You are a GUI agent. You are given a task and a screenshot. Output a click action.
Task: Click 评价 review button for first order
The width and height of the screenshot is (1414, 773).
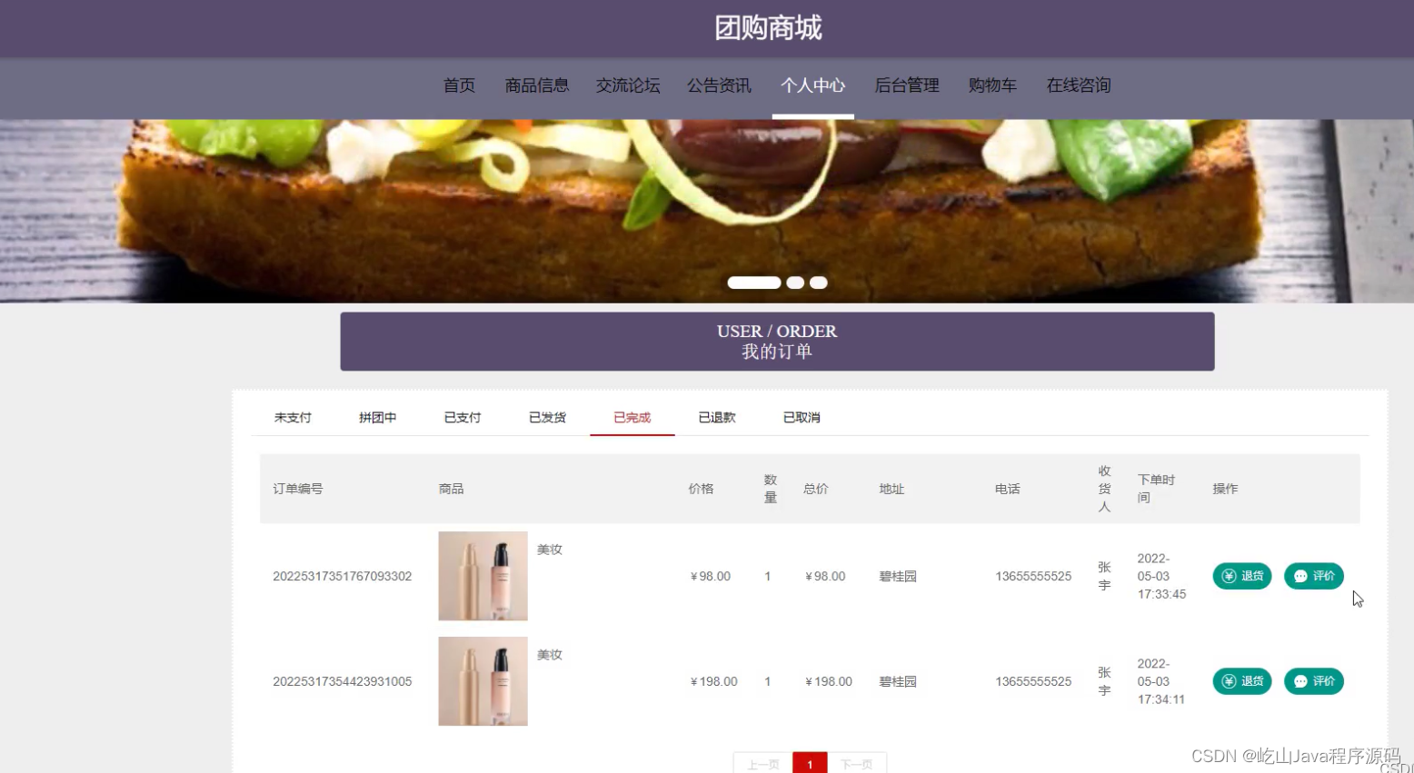(1313, 576)
